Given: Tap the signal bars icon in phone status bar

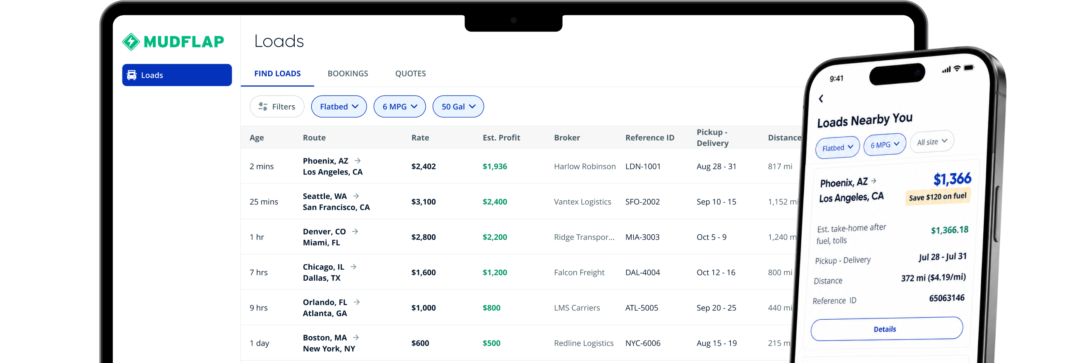Looking at the screenshot, I should click(946, 70).
